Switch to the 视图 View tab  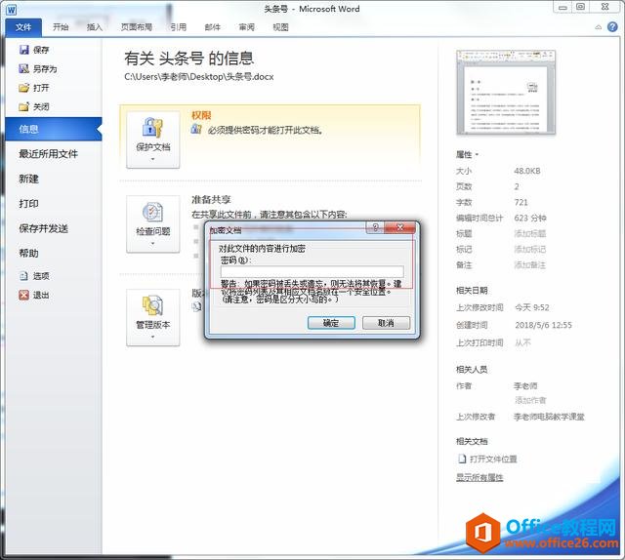pyautogui.click(x=280, y=27)
